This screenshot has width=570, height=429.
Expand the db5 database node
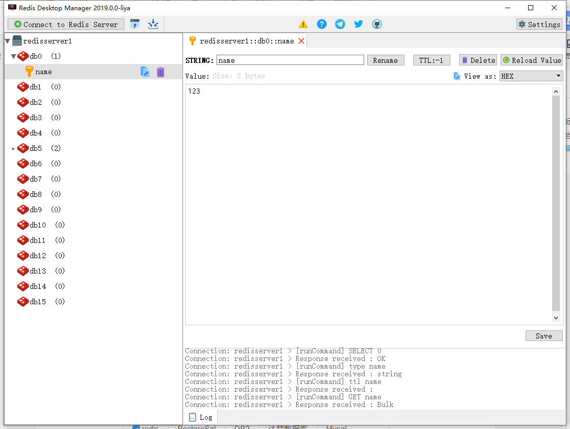coord(13,148)
